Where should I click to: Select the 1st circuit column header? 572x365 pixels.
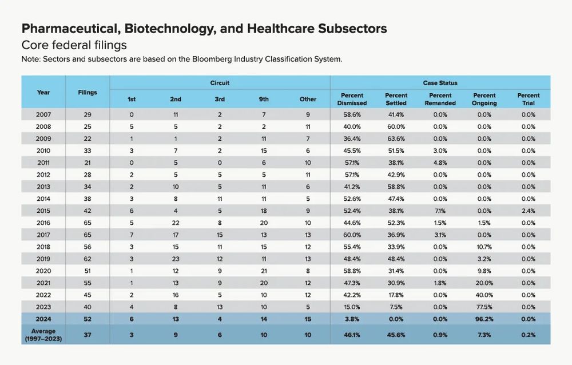coord(132,99)
